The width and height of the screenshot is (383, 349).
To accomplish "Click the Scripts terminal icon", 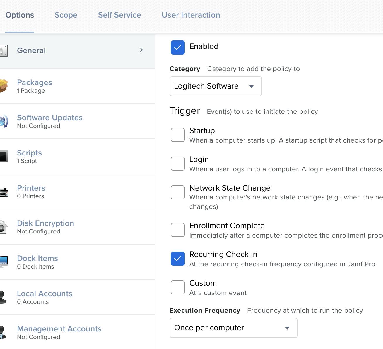I will (x=4, y=156).
